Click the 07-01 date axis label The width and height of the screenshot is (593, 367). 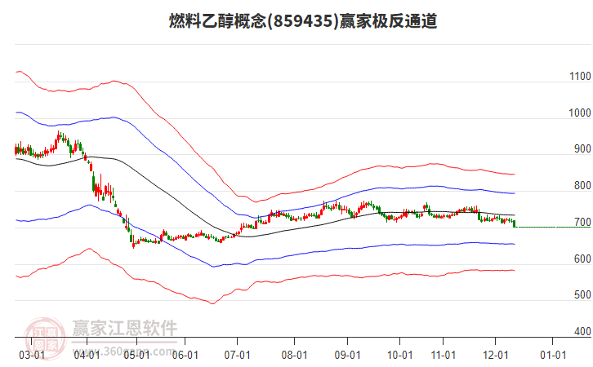point(237,355)
